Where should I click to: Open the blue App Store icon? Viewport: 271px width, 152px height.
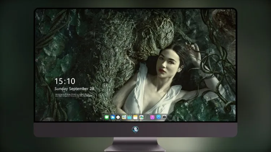pyautogui.click(x=159, y=117)
